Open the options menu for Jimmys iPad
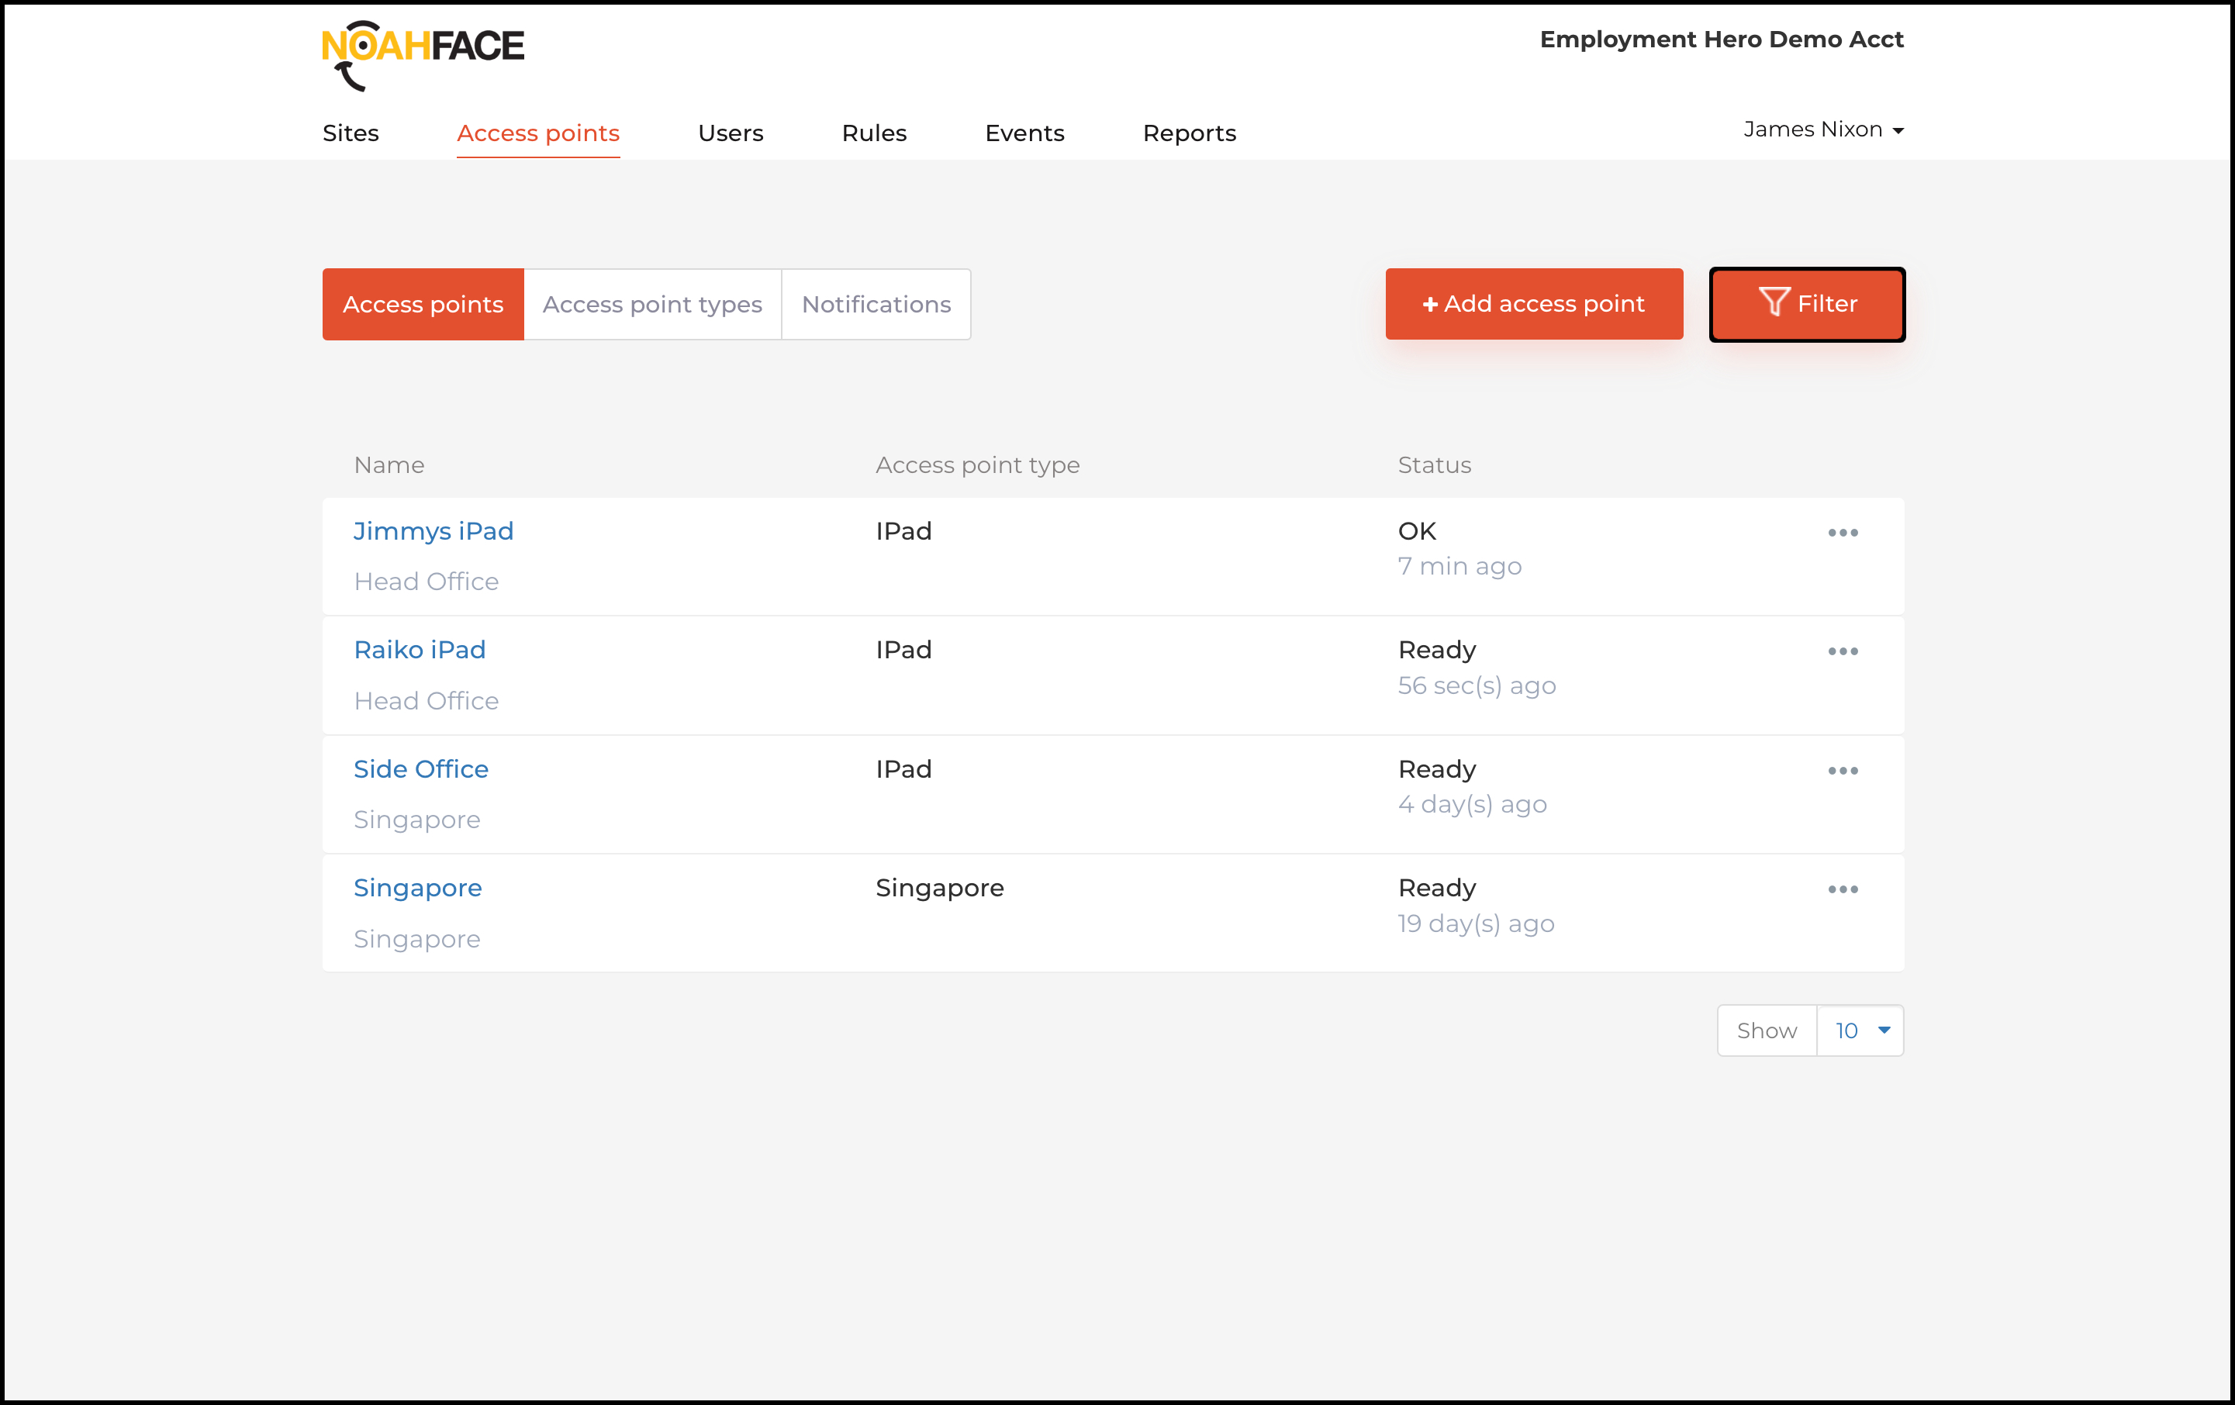The height and width of the screenshot is (1405, 2235). tap(1843, 532)
